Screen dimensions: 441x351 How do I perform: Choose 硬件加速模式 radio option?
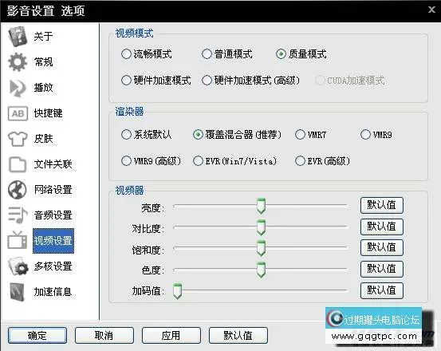tap(156, 80)
